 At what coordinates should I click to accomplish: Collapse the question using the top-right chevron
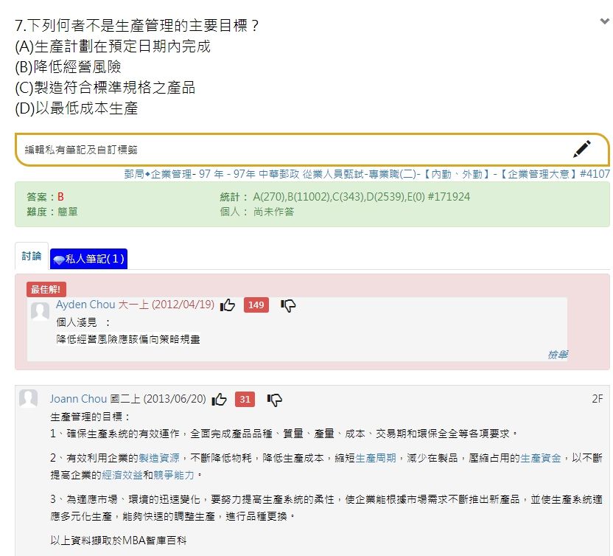coord(603,22)
